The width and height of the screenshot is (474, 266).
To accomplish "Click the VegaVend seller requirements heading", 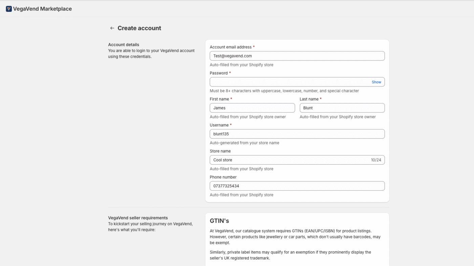I will (x=138, y=218).
